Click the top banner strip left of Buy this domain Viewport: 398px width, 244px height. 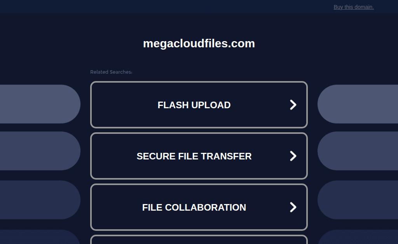click(165, 7)
